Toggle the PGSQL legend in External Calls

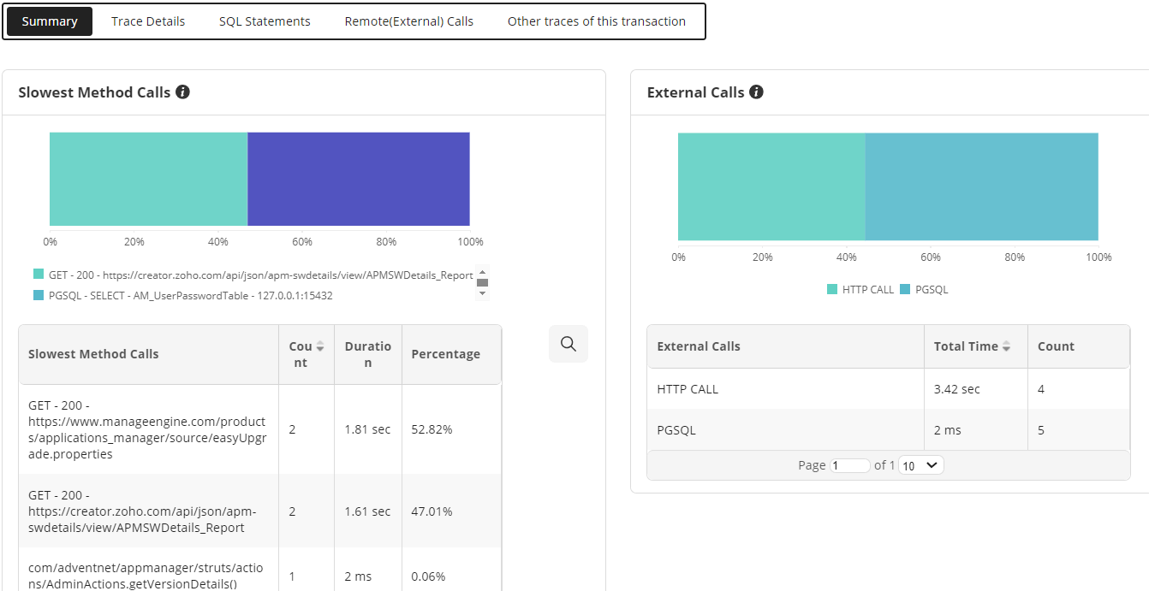(924, 290)
